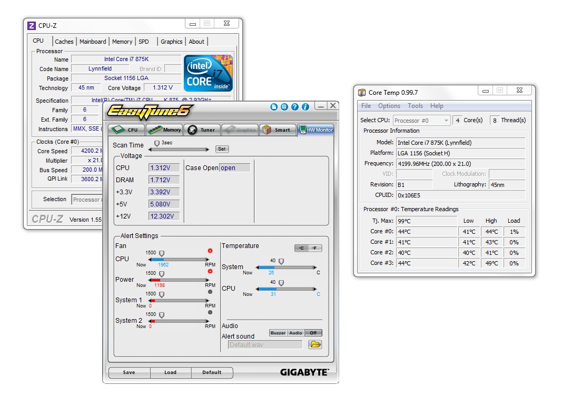Viewport: 572px width, 406px height.
Task: Switch to Graphics tab in CPU-Z
Action: click(x=172, y=42)
